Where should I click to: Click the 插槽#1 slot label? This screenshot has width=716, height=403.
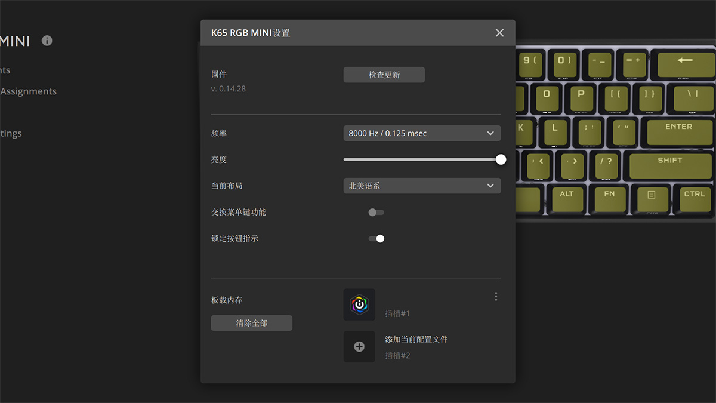(x=397, y=313)
